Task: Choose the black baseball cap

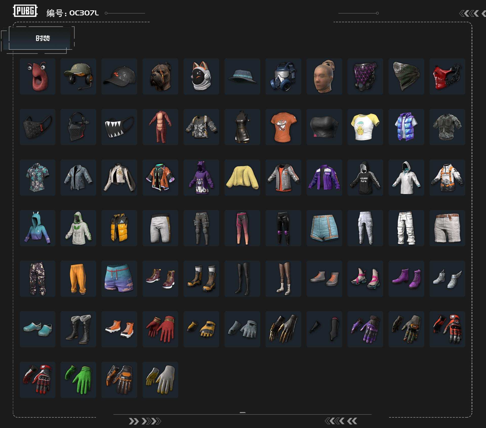Action: click(119, 76)
